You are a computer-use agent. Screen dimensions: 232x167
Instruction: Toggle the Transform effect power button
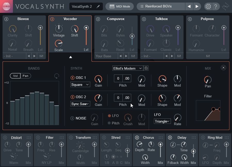point(71,138)
